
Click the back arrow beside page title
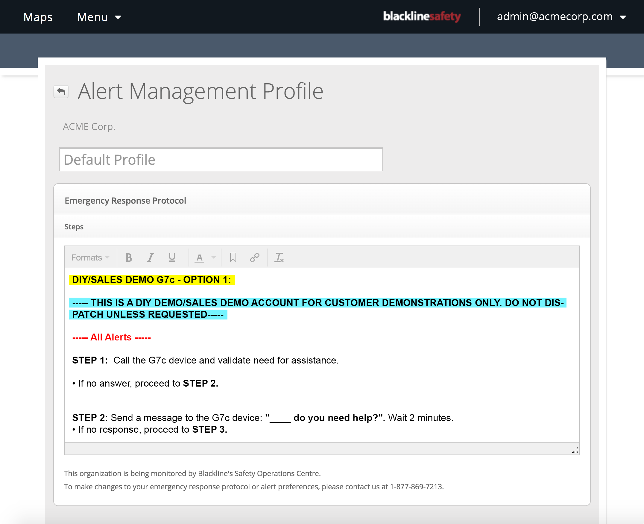[x=61, y=91]
